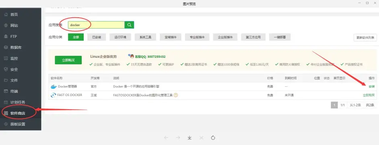Select the 一键部署 category tab
This screenshot has width=379, height=145.
[x=280, y=37]
